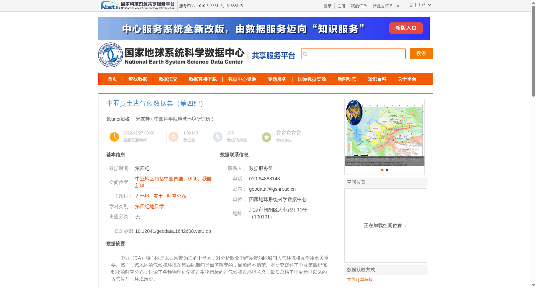Click the 在线订单获取 link

pos(360,280)
